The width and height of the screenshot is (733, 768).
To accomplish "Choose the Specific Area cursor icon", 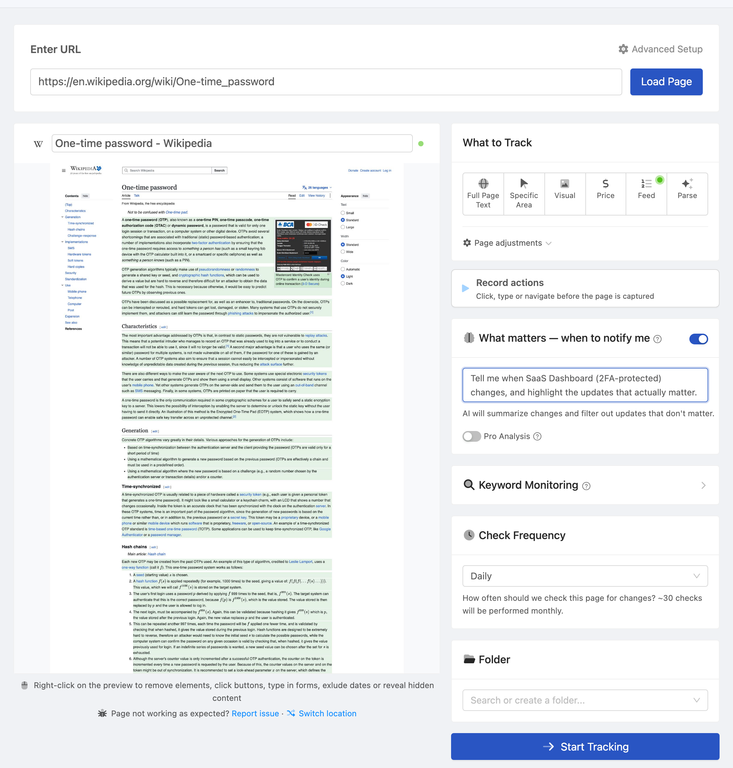I will pos(524,183).
